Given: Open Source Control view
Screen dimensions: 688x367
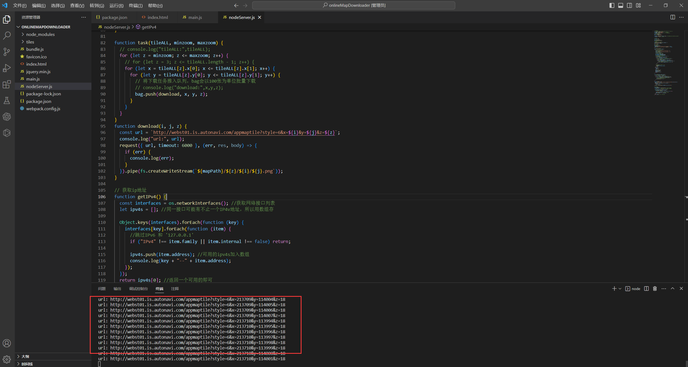Looking at the screenshot, I should (x=7, y=52).
